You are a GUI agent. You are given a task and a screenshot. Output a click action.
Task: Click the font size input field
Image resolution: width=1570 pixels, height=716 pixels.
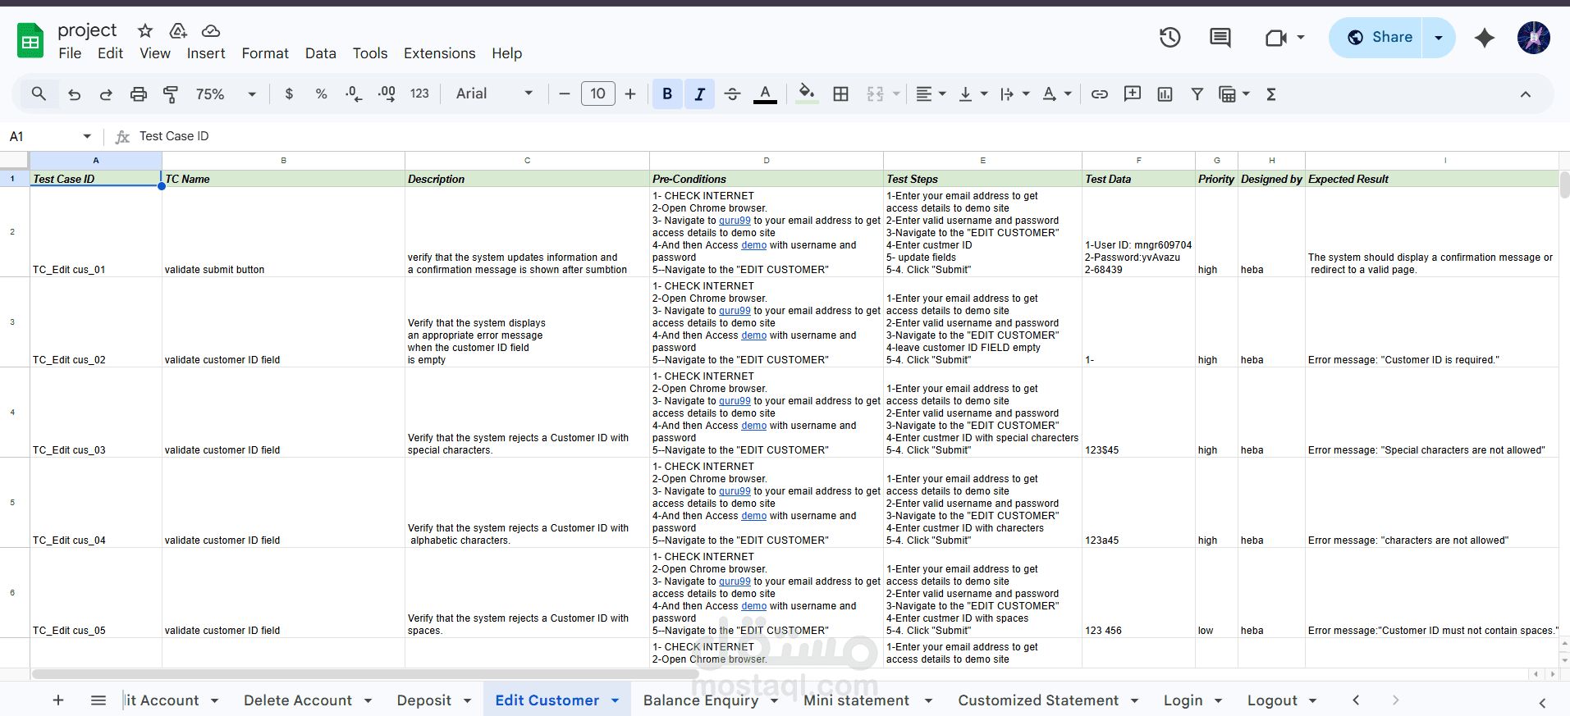[x=597, y=94]
